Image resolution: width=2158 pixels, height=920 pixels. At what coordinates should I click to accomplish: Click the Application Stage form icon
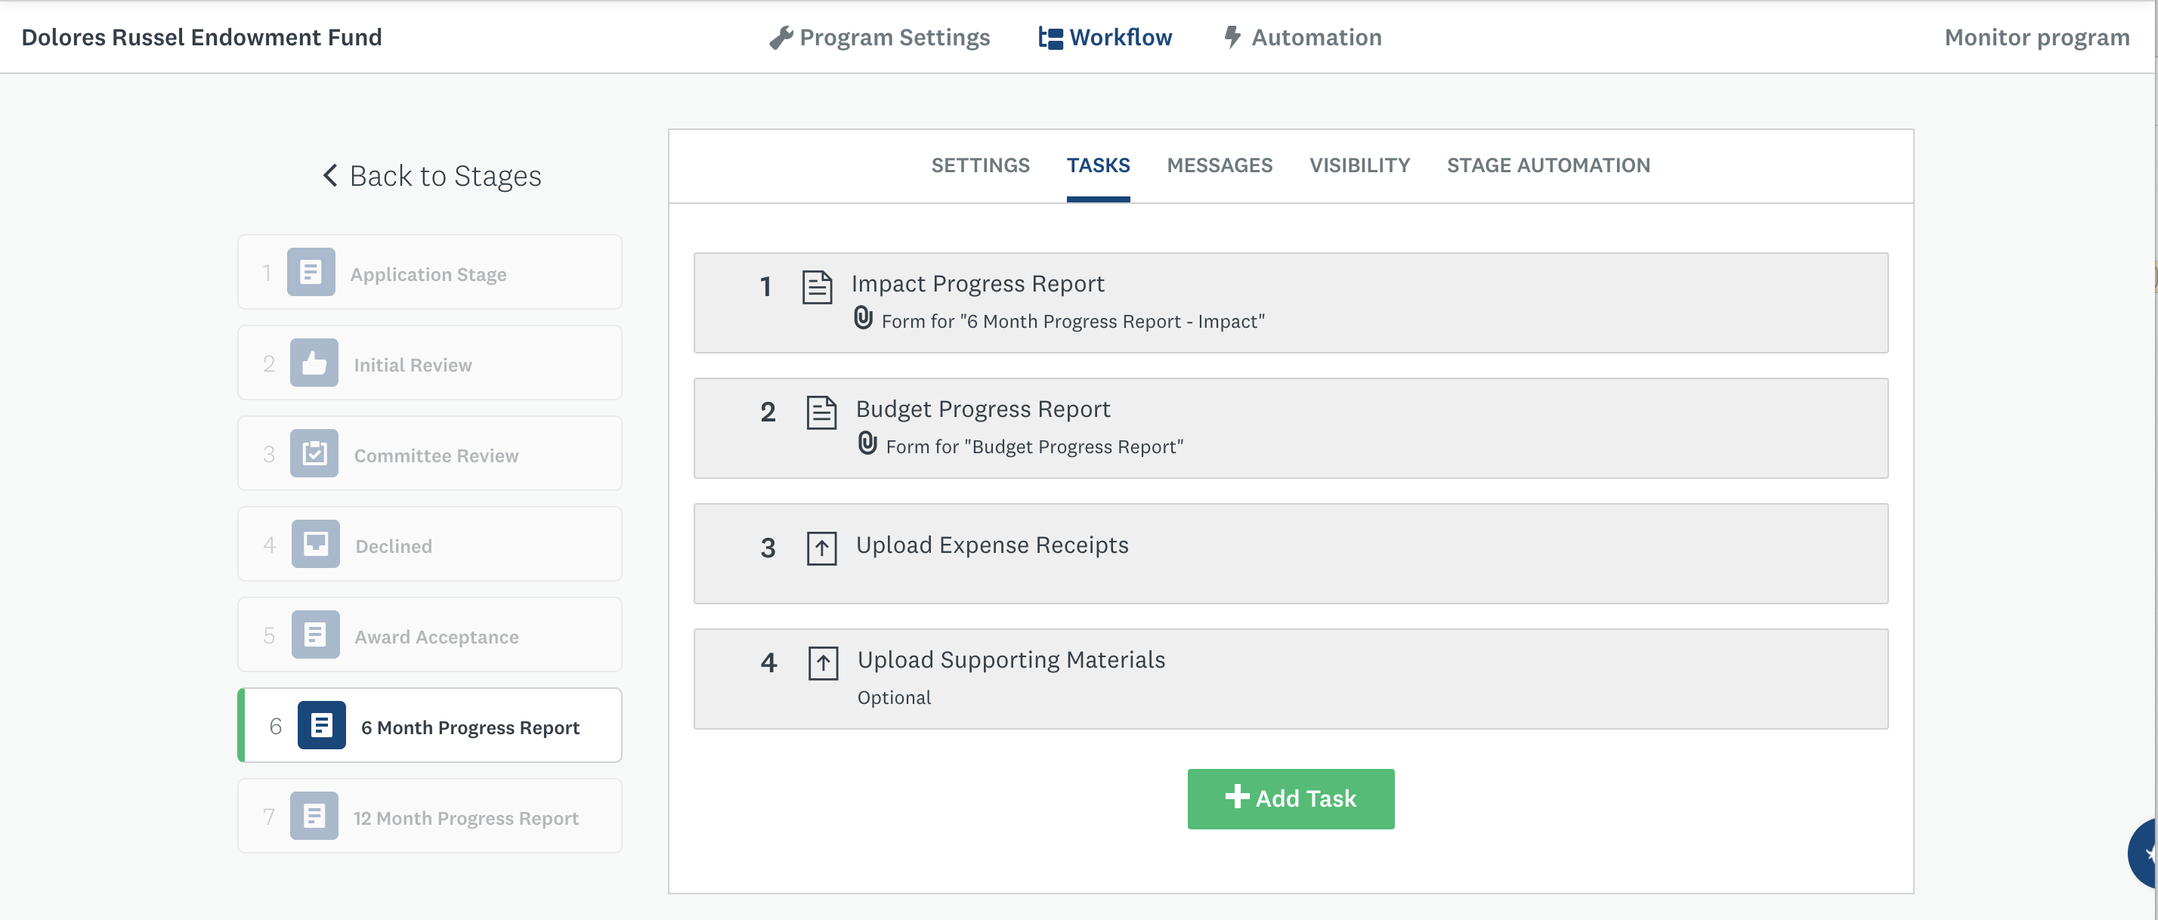[311, 272]
